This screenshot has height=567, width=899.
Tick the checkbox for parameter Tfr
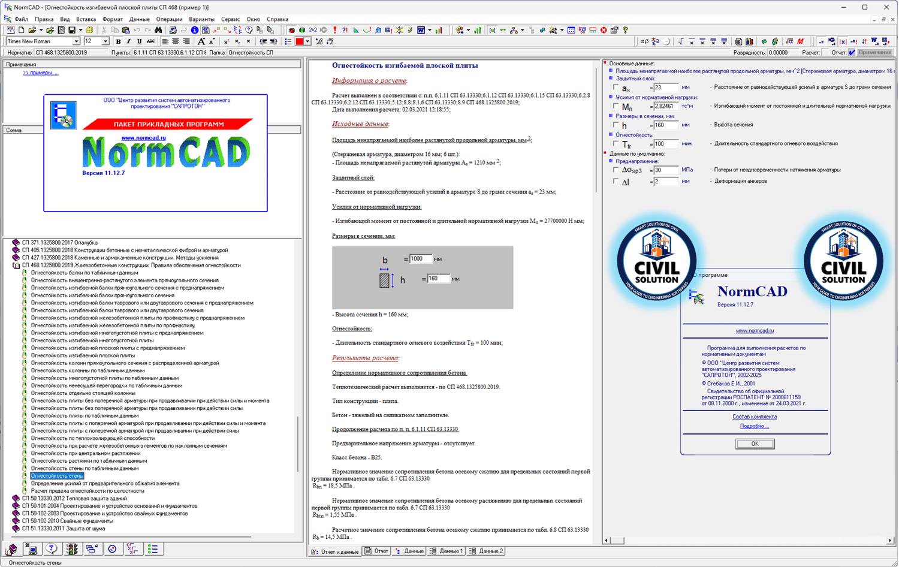pos(616,144)
